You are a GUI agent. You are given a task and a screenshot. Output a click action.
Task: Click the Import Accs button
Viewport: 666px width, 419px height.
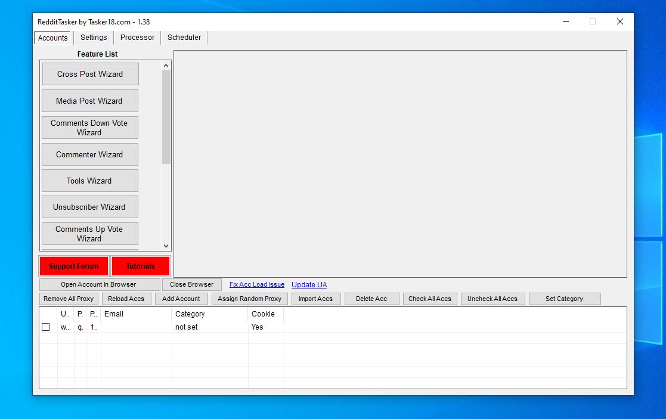(316, 299)
